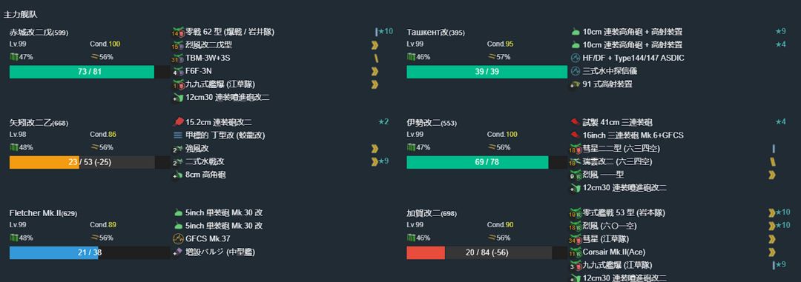
Task: Click the blue HP bar showing 21 / 38
Action: 53,253
